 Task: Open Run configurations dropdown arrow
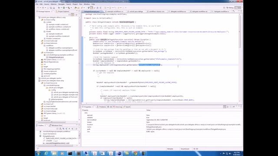pyautogui.click(x=66, y=8)
